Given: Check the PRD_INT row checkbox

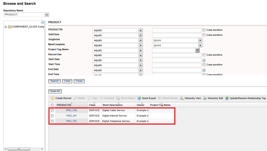Looking at the screenshot, I should [52, 116].
